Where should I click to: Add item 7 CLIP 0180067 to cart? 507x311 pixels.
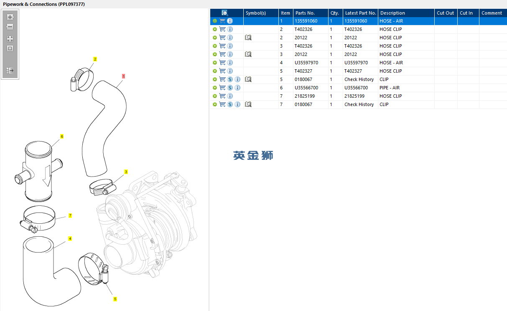click(222, 104)
